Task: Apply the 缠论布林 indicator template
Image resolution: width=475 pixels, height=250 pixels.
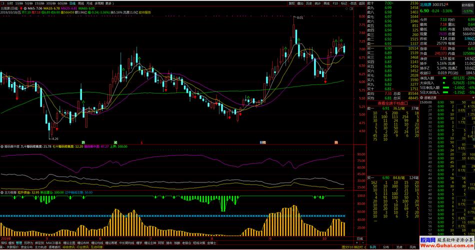Action: pyautogui.click(x=83, y=242)
